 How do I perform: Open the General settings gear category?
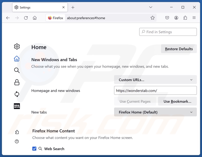[x=17, y=47]
